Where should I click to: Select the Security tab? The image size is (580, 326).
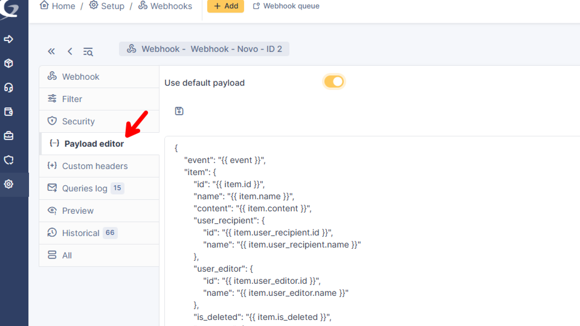coord(78,121)
